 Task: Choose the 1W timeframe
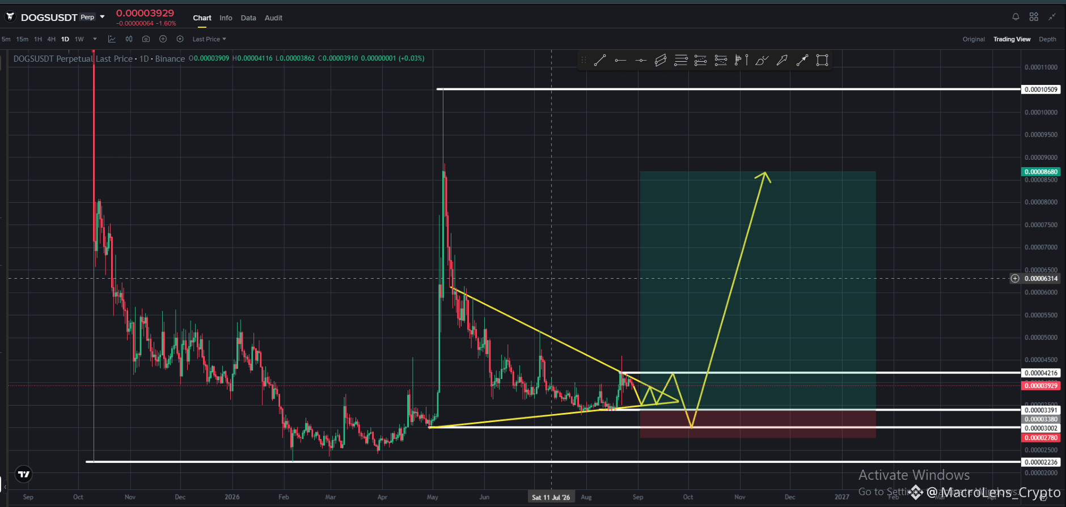click(79, 39)
